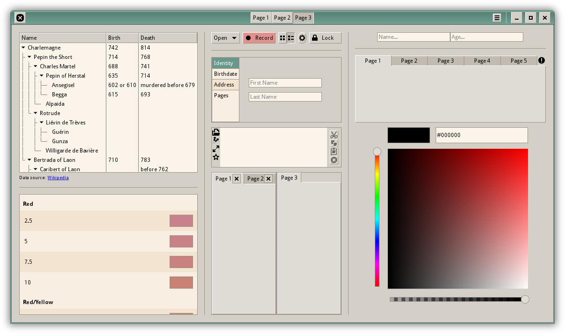The image size is (565, 334).
Task: Close the Page 1 tab with its X
Action: click(x=237, y=178)
